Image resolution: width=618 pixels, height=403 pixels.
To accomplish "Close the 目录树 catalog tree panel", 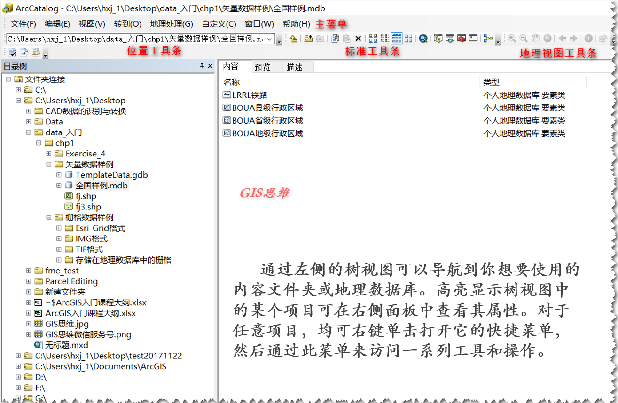I will point(211,66).
